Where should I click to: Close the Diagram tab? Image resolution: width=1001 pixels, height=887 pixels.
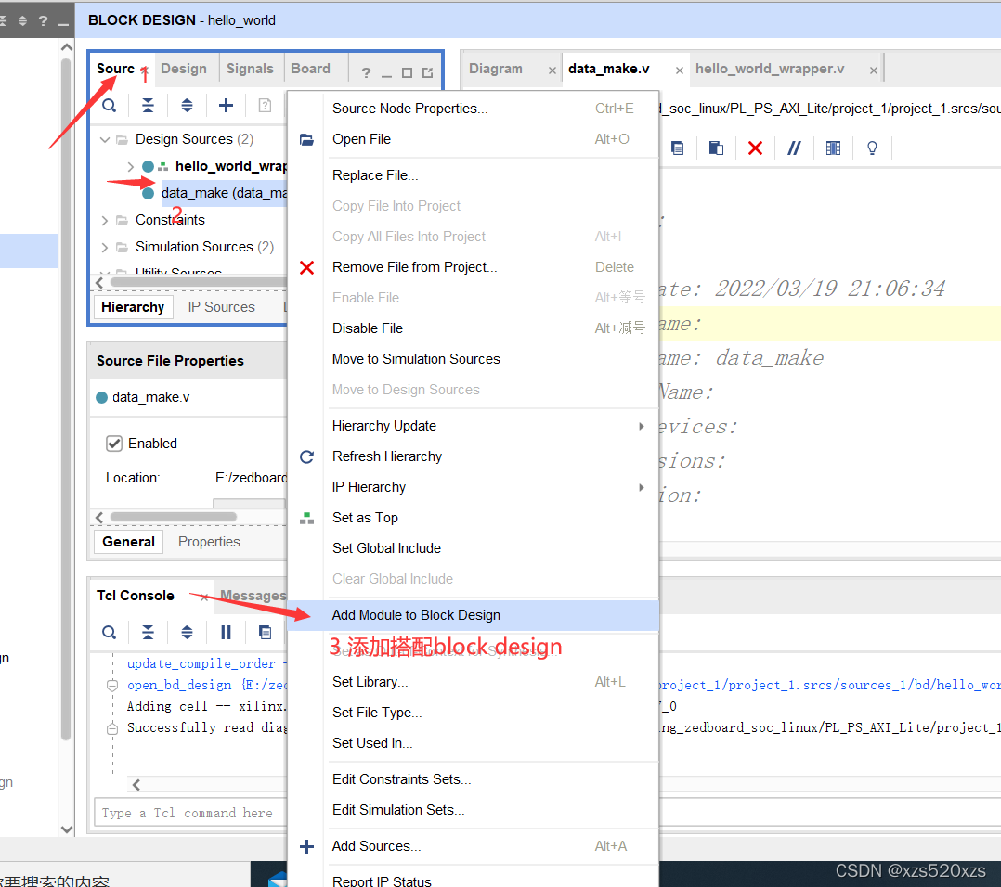click(552, 71)
